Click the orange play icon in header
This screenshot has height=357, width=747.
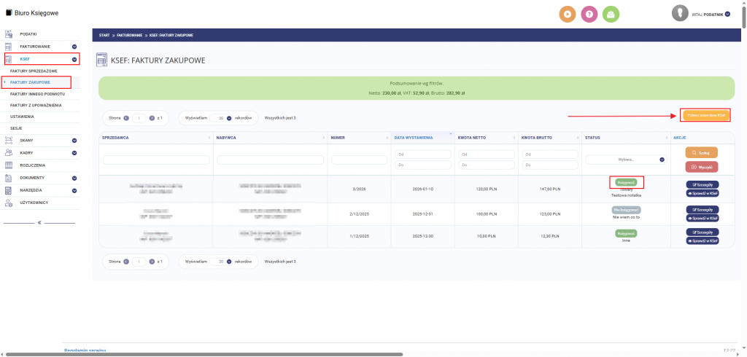(x=567, y=13)
